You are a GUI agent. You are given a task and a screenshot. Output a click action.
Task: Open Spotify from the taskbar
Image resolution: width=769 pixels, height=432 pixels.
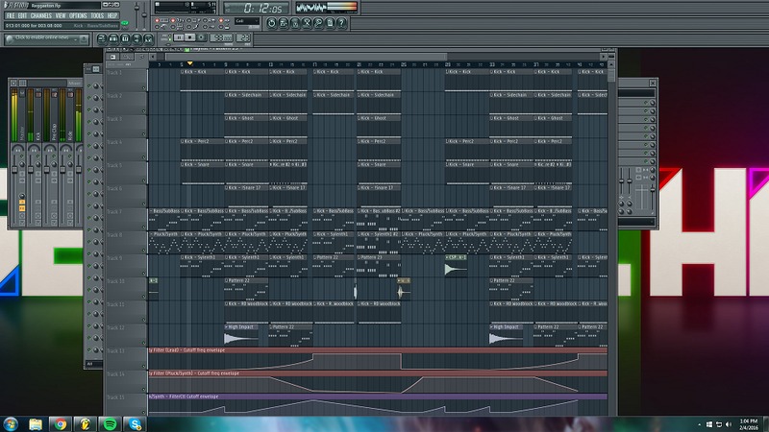point(110,422)
